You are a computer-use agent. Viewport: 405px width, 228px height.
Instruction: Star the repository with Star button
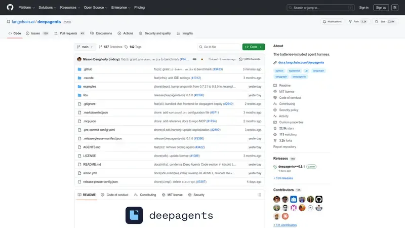[385, 22]
